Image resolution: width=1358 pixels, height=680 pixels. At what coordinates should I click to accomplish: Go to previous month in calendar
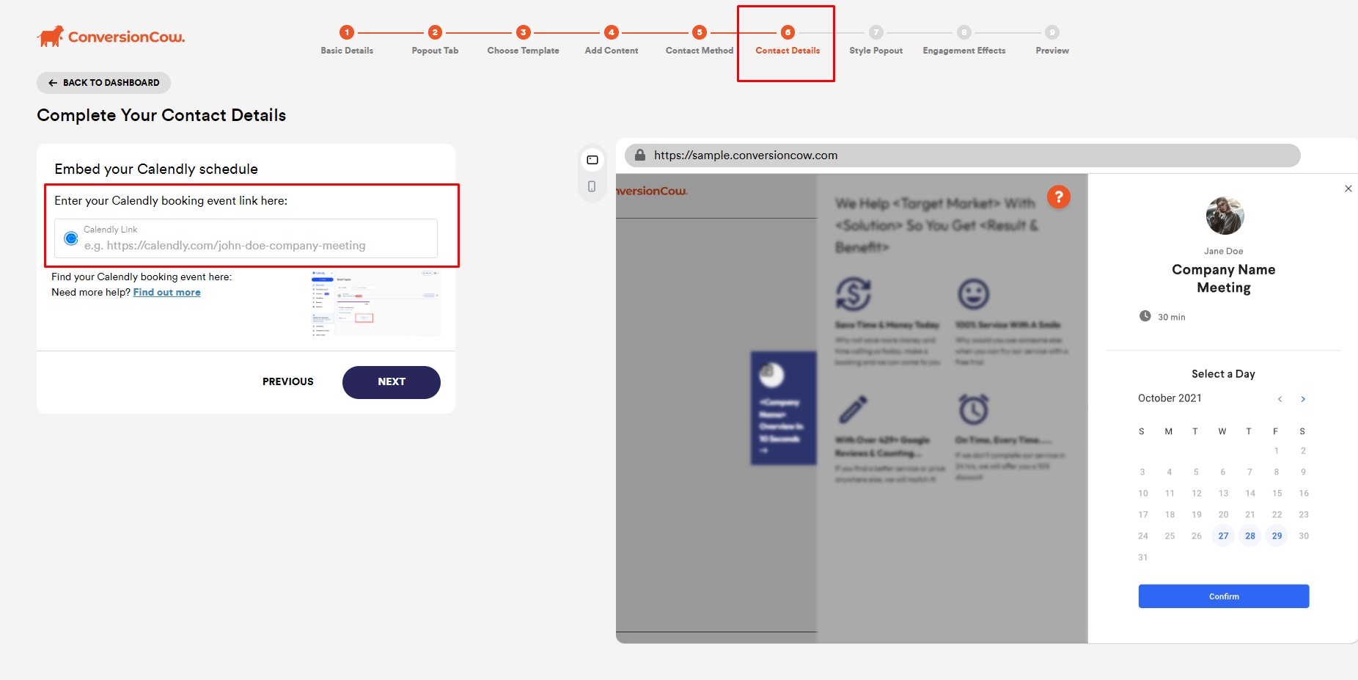pyautogui.click(x=1280, y=399)
